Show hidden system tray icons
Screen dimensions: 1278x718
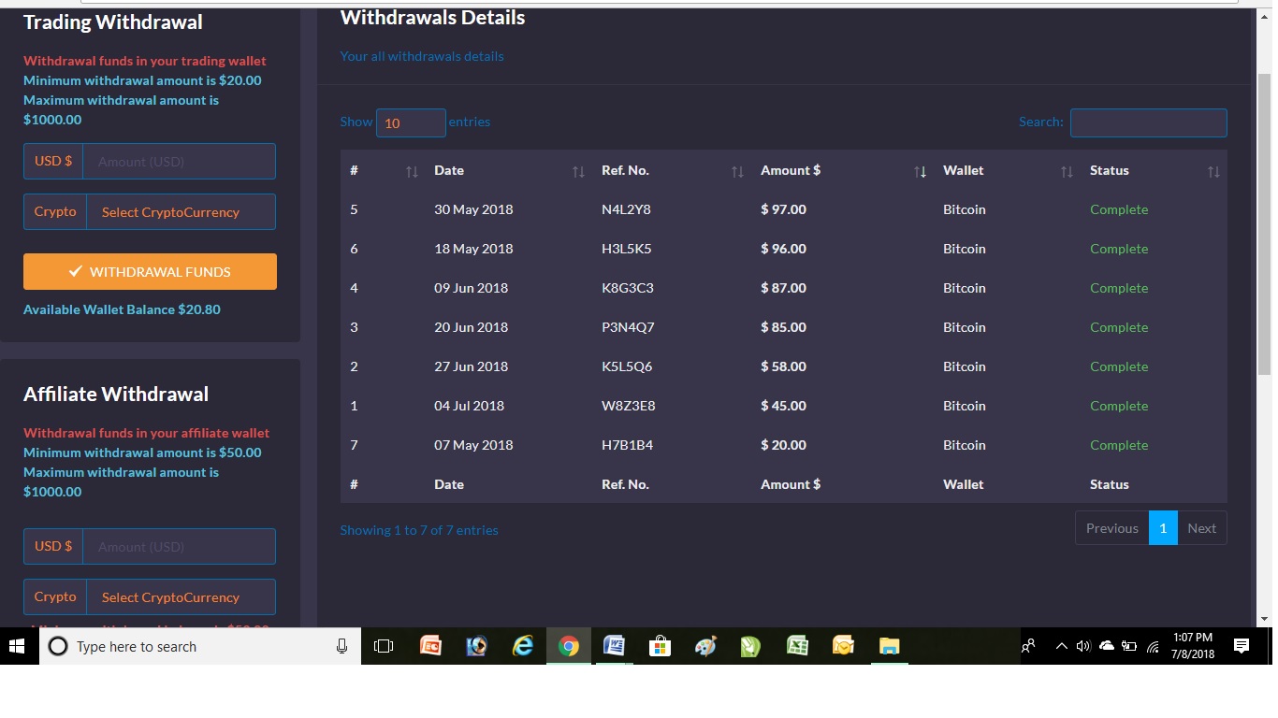[1061, 646]
